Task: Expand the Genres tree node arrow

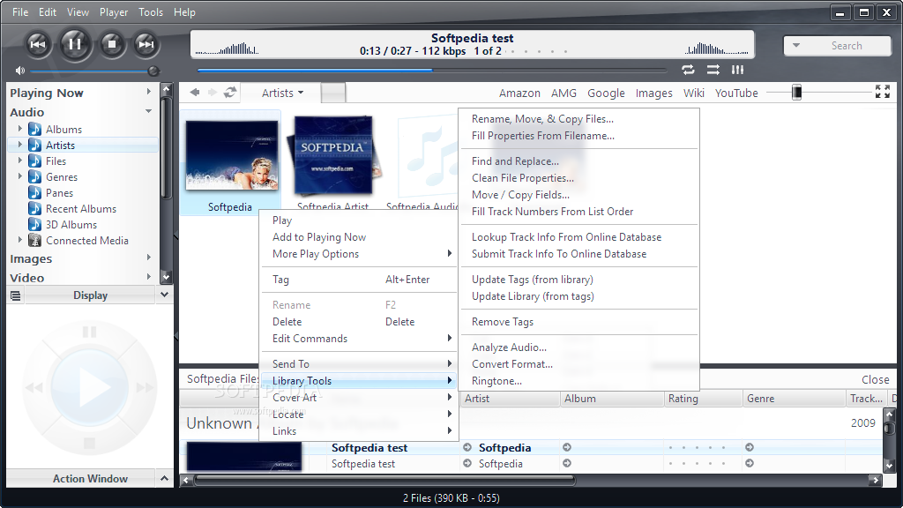Action: 20,176
